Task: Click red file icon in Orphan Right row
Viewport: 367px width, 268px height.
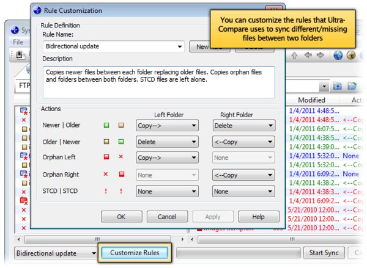Action: 122,175
